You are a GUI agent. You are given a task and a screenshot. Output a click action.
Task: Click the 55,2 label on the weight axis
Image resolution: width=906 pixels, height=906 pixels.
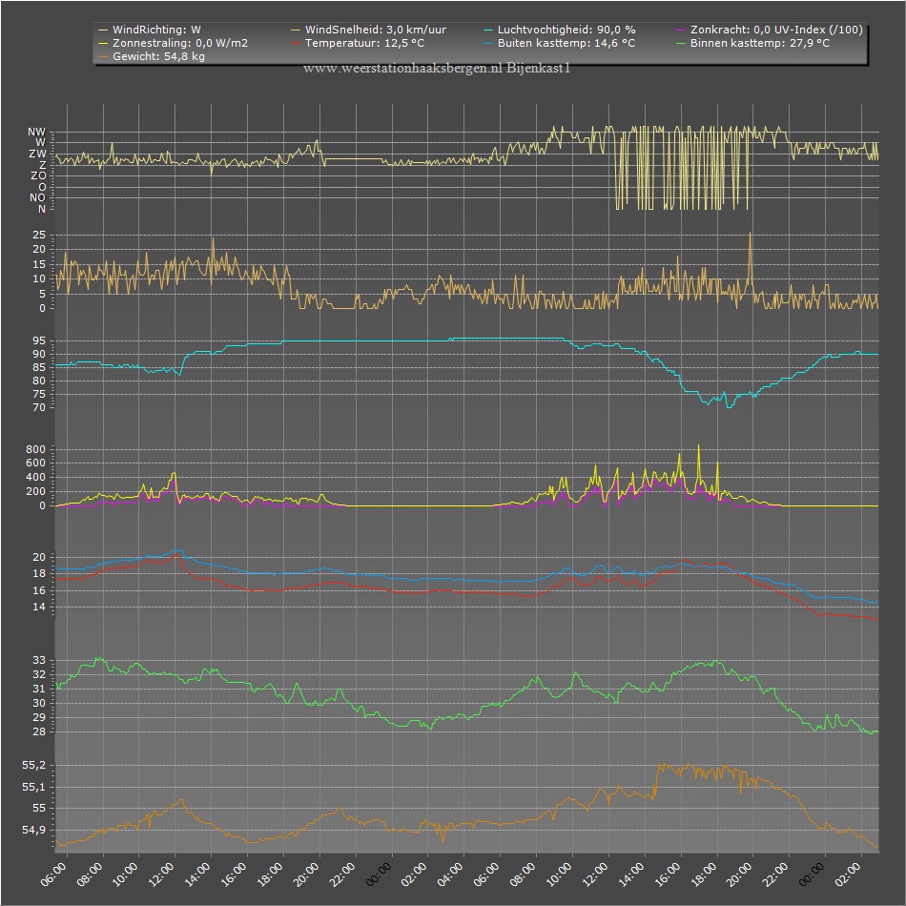[x=34, y=766]
